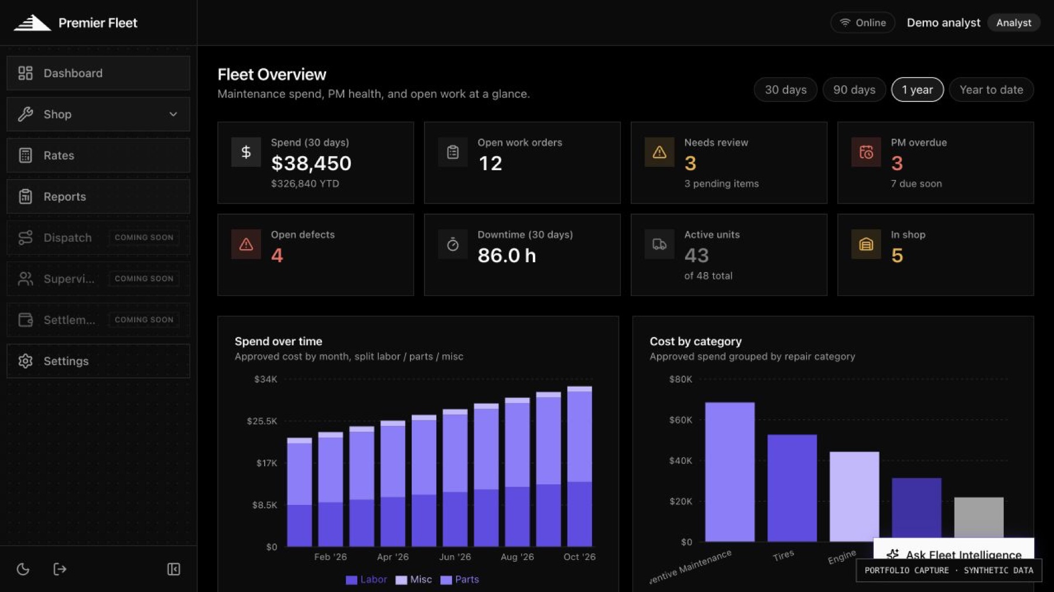Click the Demo analyst user name
1054x592 pixels.
pos(943,23)
